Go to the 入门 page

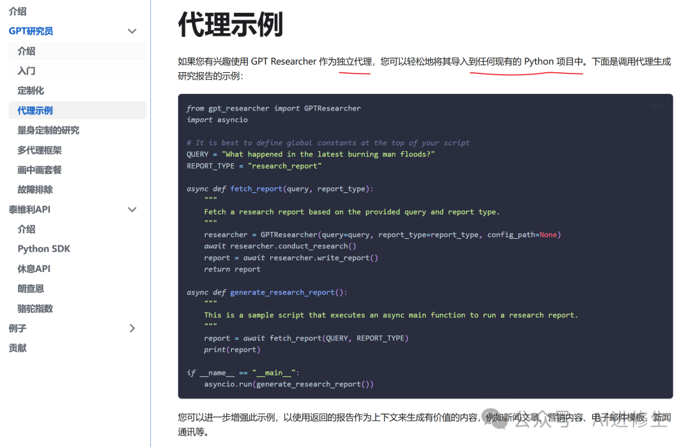[x=26, y=71]
